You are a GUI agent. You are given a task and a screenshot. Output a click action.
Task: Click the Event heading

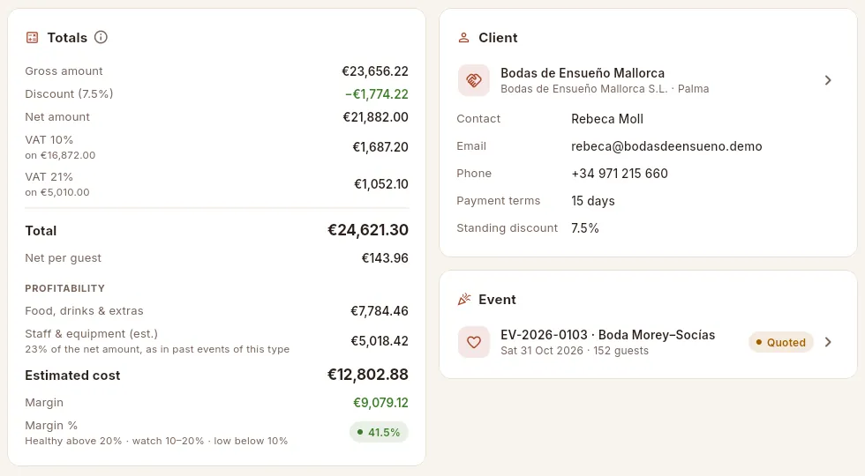coord(497,299)
